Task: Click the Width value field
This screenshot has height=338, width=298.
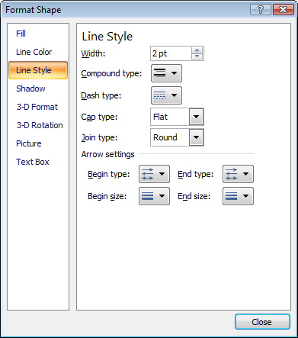Action: click(x=171, y=53)
